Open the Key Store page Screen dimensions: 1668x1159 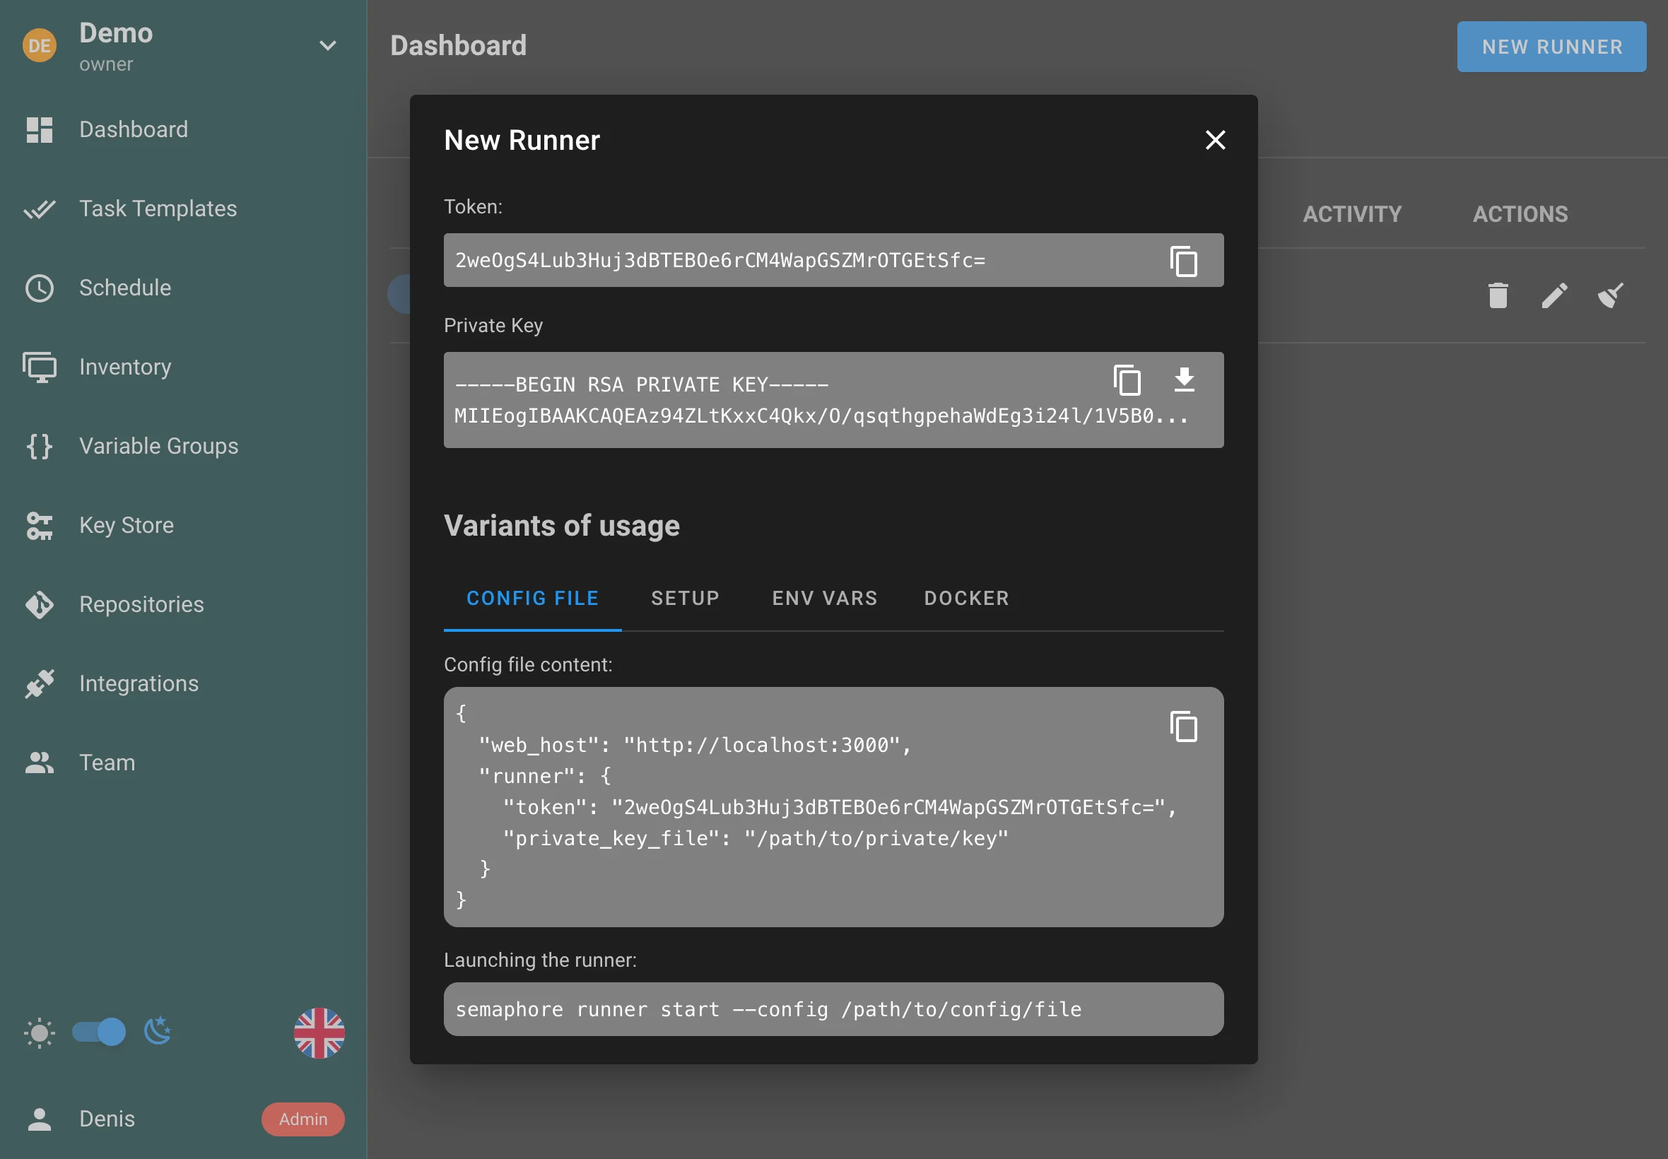pyautogui.click(x=127, y=525)
